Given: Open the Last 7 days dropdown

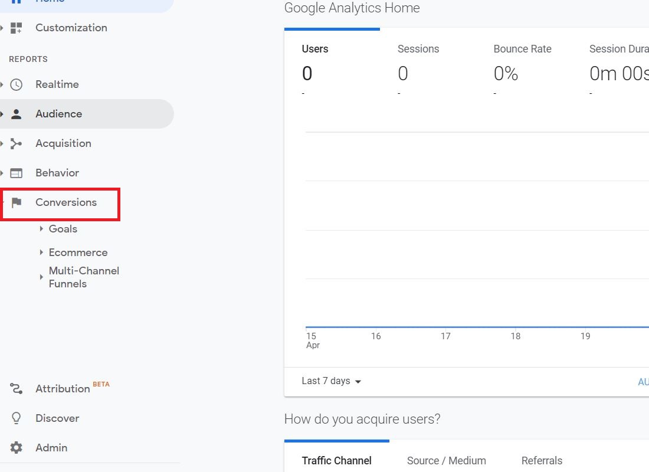Looking at the screenshot, I should pyautogui.click(x=331, y=381).
